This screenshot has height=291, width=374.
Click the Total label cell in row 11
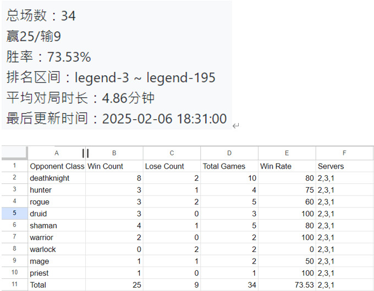coord(57,285)
